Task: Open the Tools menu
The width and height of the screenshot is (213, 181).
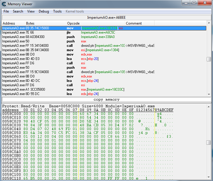Action: click(x=57, y=11)
